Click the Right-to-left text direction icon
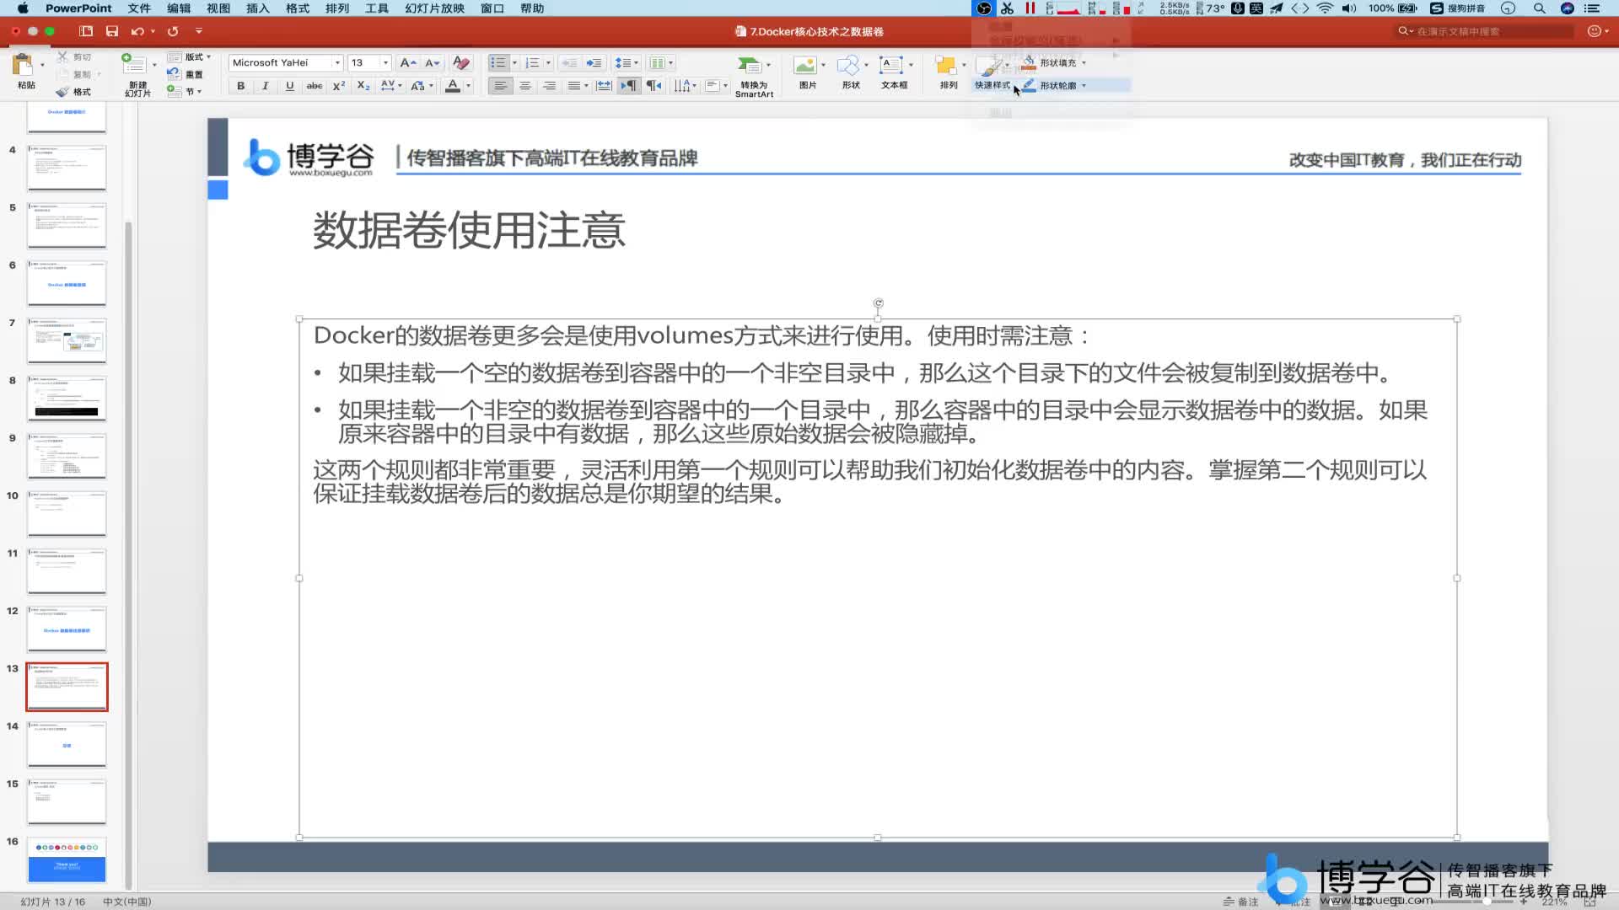Screen dimensions: 1619x910 [x=654, y=86]
